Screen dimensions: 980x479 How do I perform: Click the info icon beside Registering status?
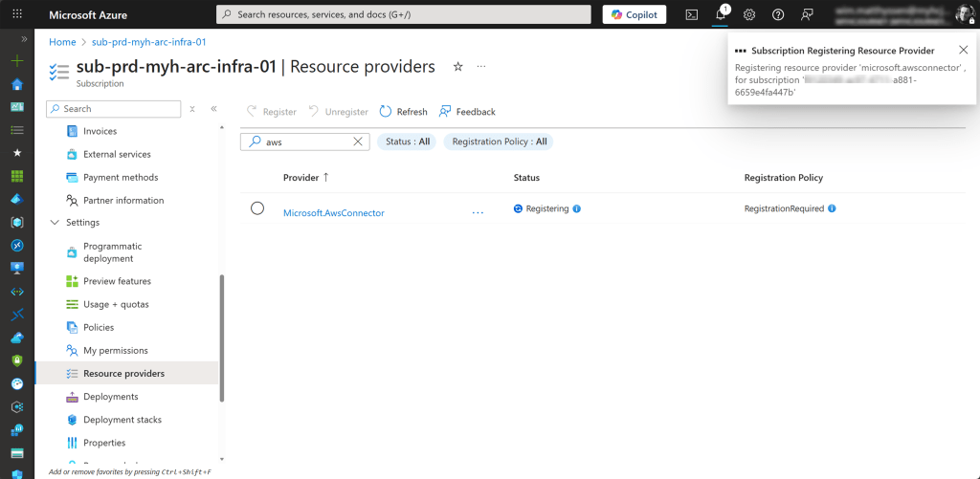[x=577, y=208]
